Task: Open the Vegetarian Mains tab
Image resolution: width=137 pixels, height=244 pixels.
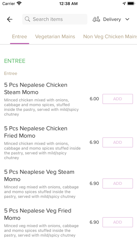Action: 55,36
